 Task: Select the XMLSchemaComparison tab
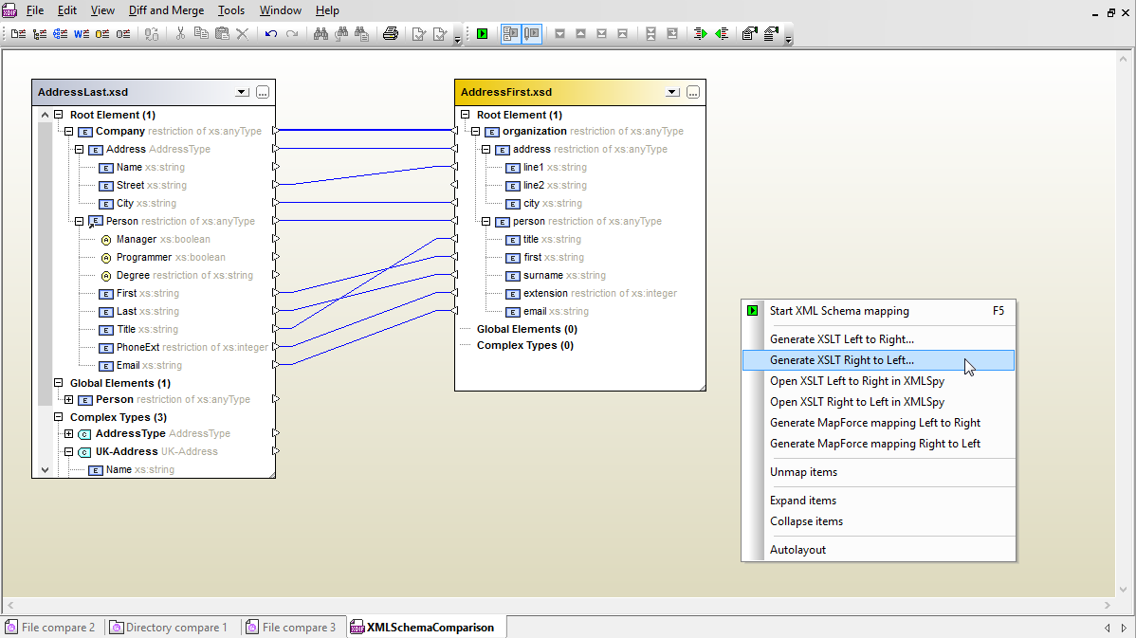[x=424, y=628]
